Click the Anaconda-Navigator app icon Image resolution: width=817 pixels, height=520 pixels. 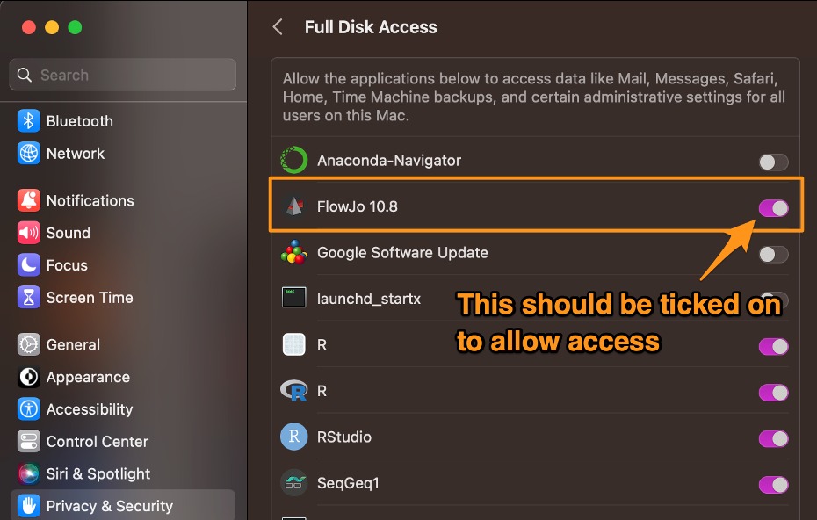coord(293,161)
